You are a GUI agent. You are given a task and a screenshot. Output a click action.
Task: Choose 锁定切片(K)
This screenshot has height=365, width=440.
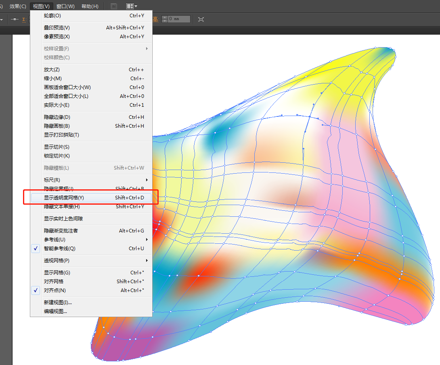tap(91, 156)
